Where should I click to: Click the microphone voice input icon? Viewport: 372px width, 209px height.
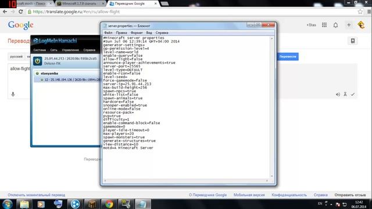pyautogui.click(x=13, y=94)
